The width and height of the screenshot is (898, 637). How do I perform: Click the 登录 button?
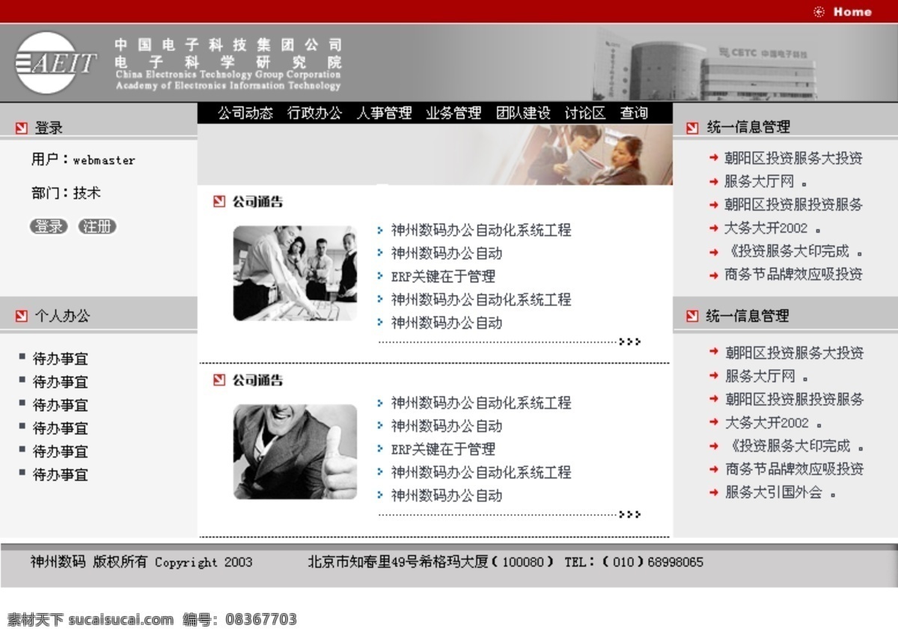point(49,227)
